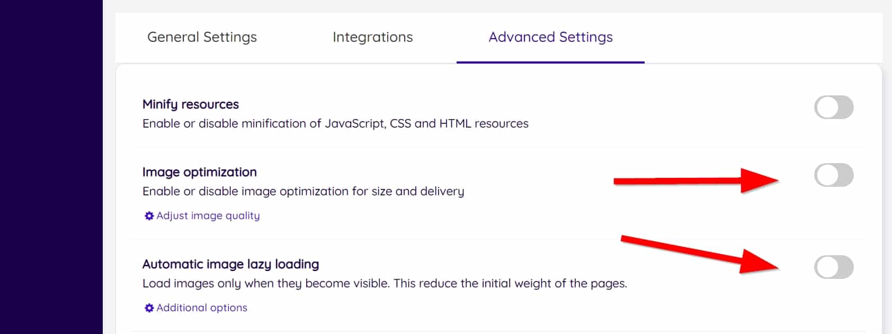Turn on the Image optimization toggle
Viewport: 892px width, 334px height.
click(833, 175)
